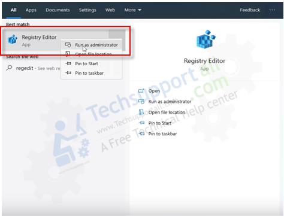The height and width of the screenshot is (216, 284).
Task: Click Run as administrator in preview pane
Action: (x=170, y=102)
